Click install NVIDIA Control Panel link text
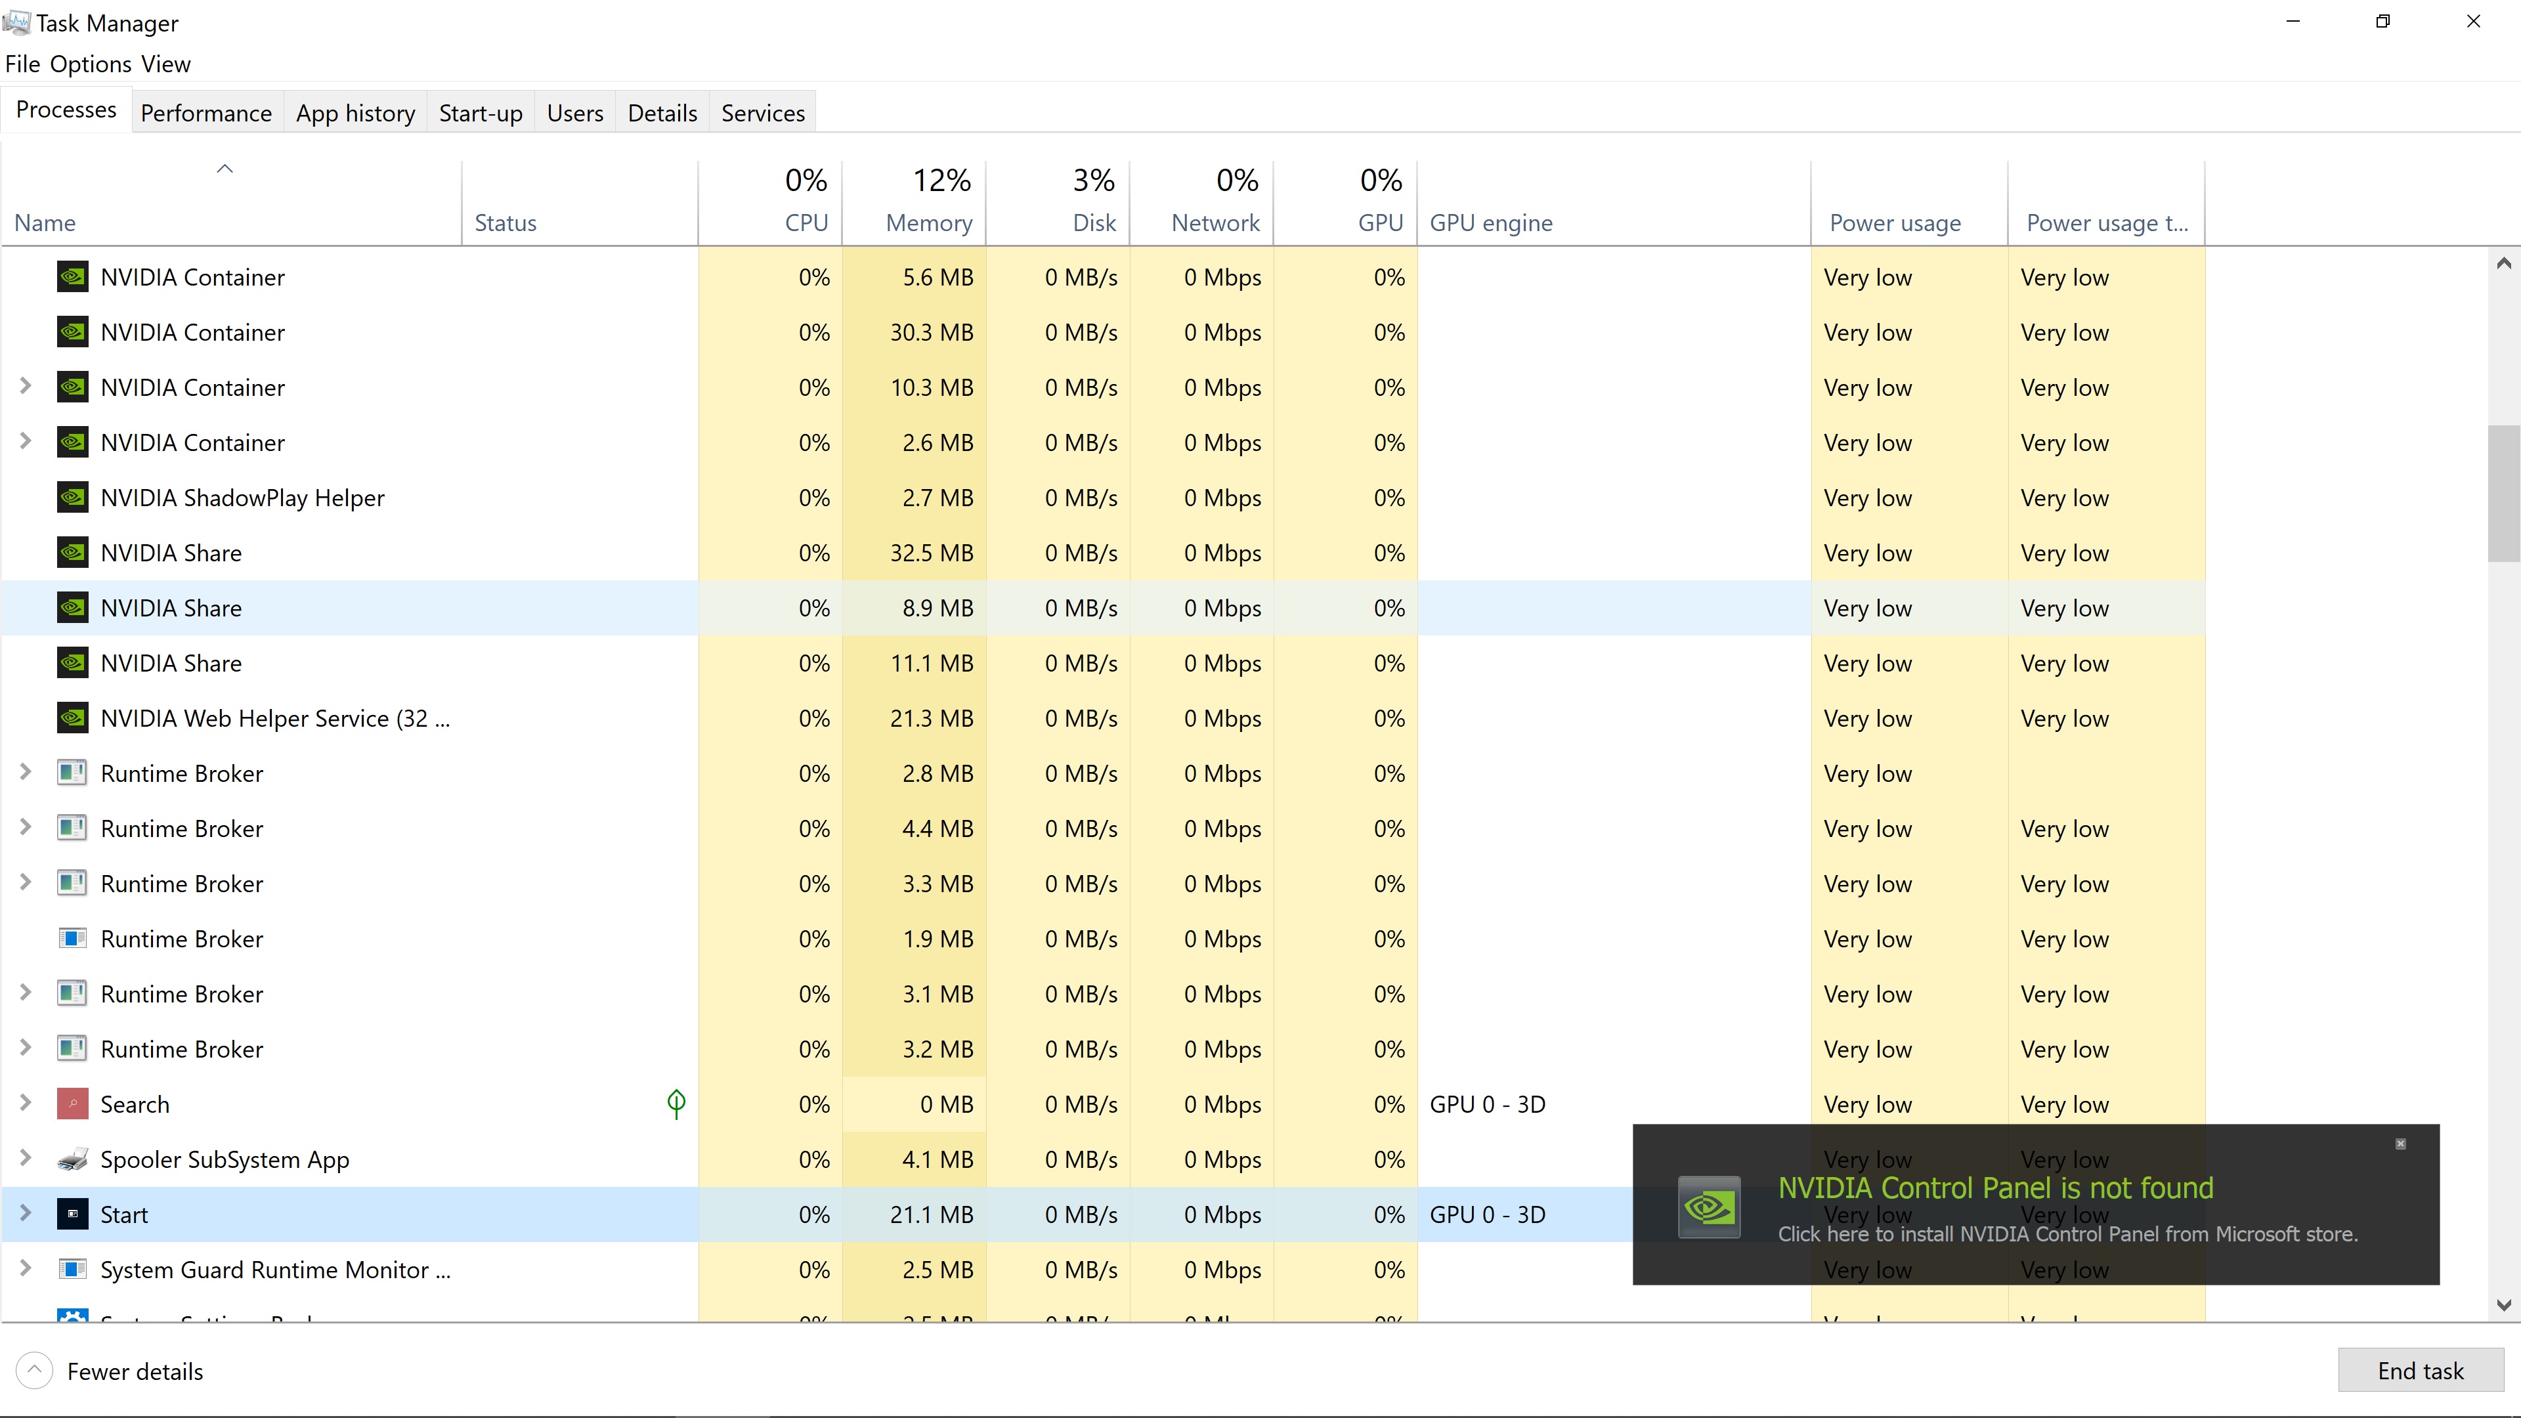 click(2067, 1234)
